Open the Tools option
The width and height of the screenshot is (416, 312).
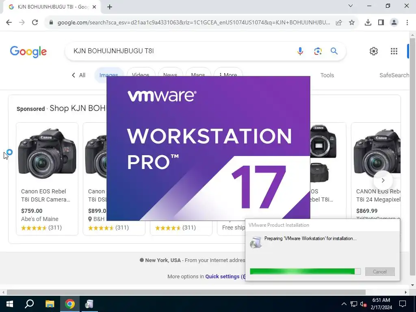point(327,75)
